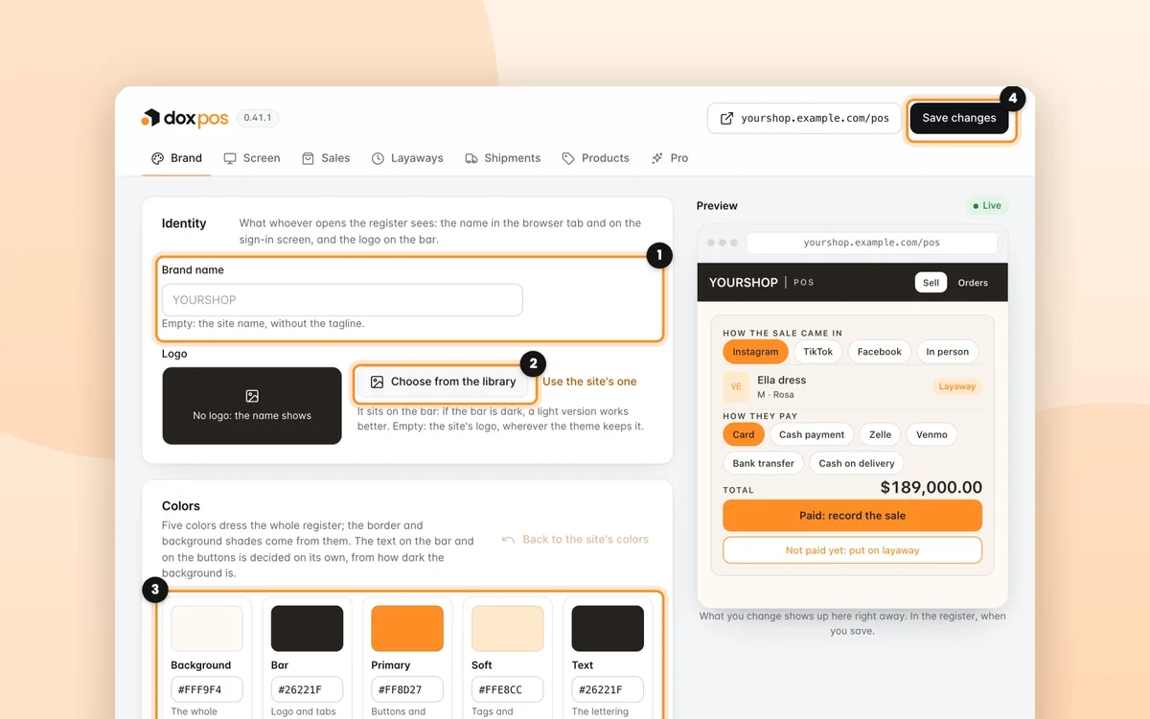Click the dox pos logo icon
The image size is (1150, 719).
pyautogui.click(x=150, y=118)
